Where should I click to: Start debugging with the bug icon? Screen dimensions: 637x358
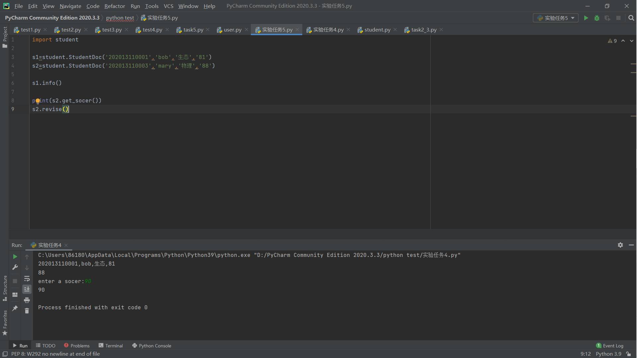pos(597,18)
